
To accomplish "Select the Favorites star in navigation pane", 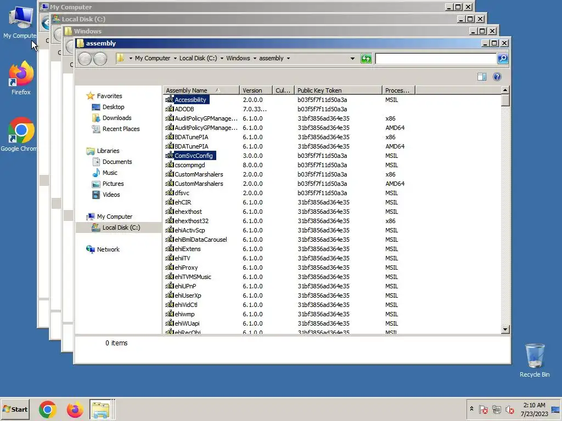I will [91, 96].
